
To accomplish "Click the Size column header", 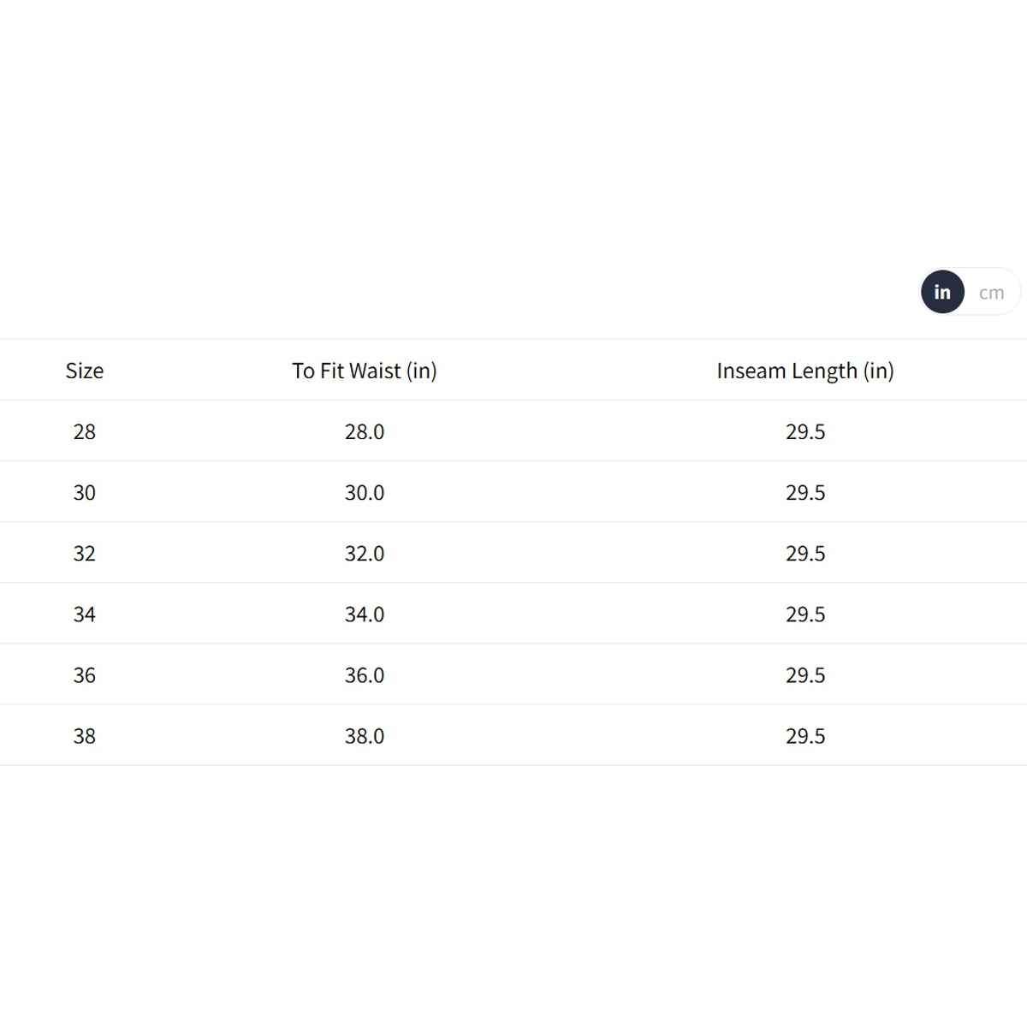I will (x=84, y=371).
